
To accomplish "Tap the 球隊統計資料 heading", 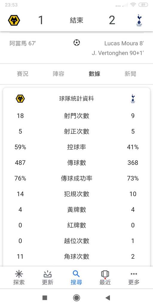I will click(76, 99).
